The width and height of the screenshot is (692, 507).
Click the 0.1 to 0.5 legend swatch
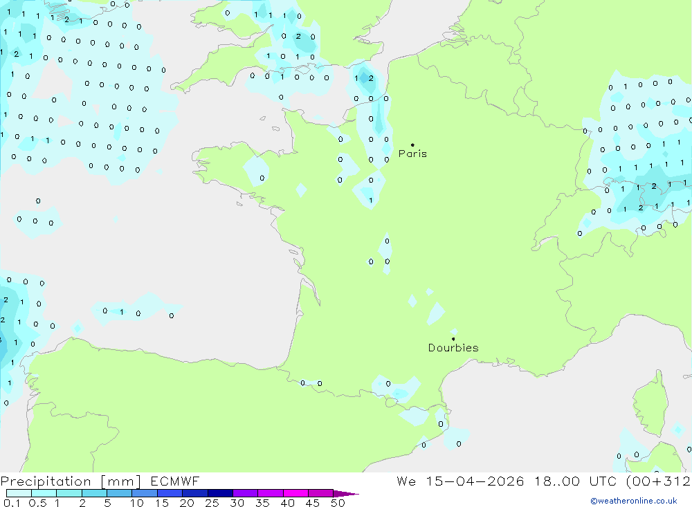19,493
